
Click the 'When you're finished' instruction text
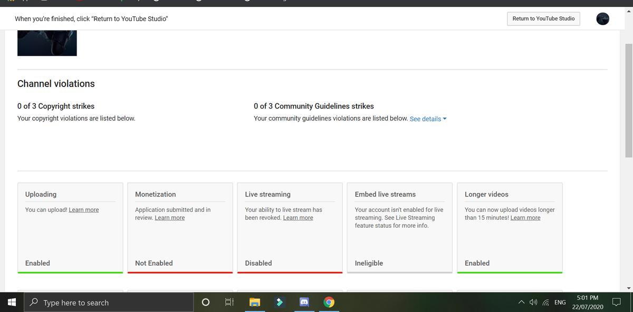(92, 19)
